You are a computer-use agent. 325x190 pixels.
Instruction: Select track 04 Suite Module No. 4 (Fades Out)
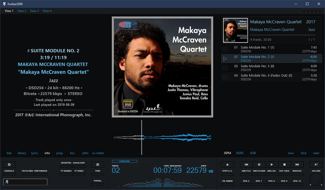272,77
